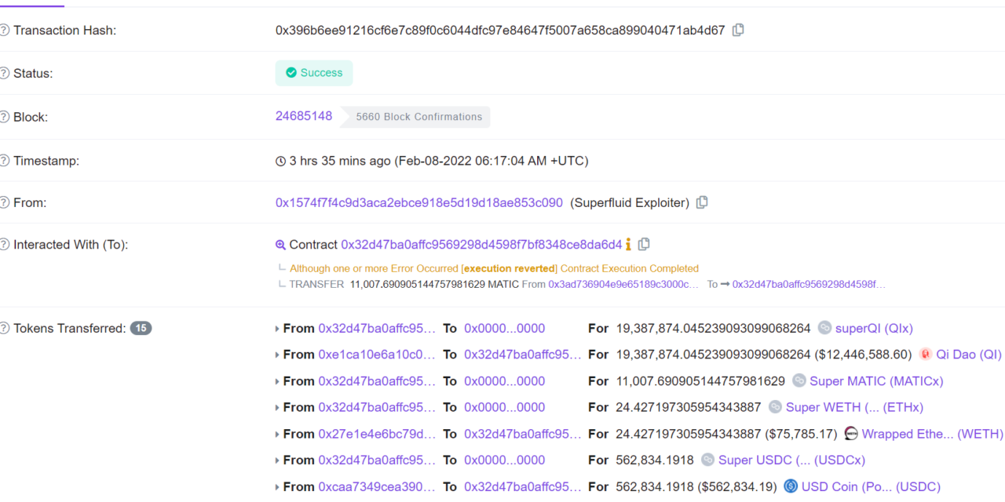Click the superQI token icon
Image resolution: width=1005 pixels, height=502 pixels.
(x=824, y=328)
